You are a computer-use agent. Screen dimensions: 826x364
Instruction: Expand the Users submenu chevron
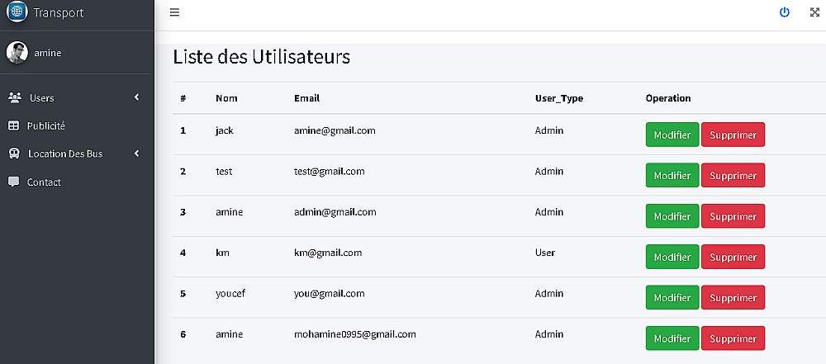click(136, 97)
